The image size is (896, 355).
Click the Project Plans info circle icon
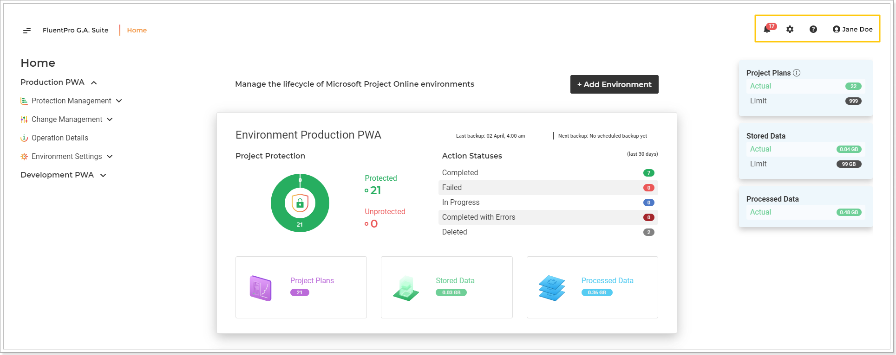click(x=797, y=73)
